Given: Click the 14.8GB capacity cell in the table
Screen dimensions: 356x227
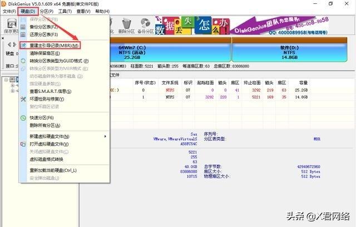Looking at the screenshot, I should (301, 97).
